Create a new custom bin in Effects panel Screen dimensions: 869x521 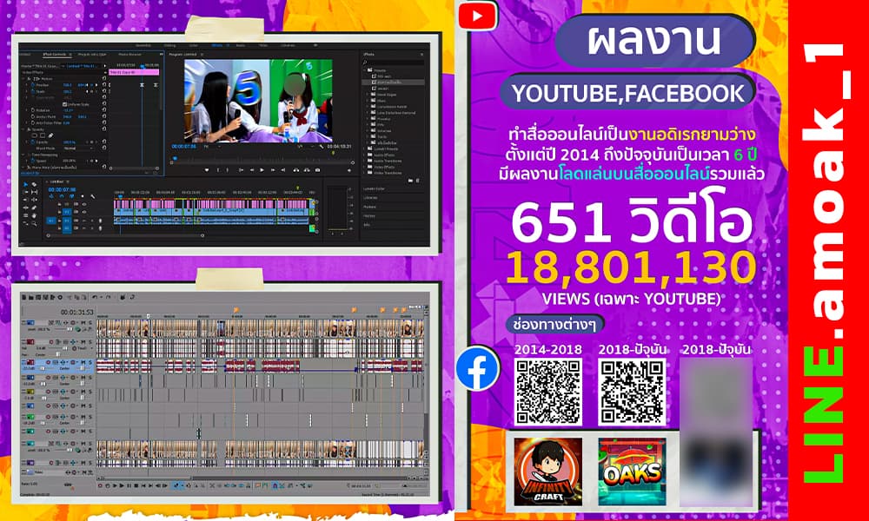[411, 181]
